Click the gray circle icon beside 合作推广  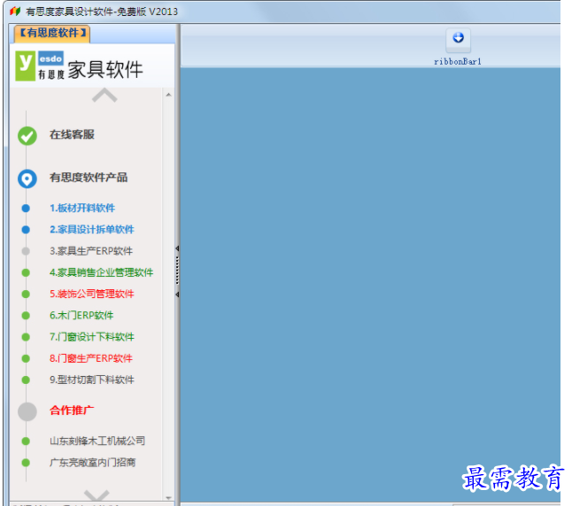[27, 412]
